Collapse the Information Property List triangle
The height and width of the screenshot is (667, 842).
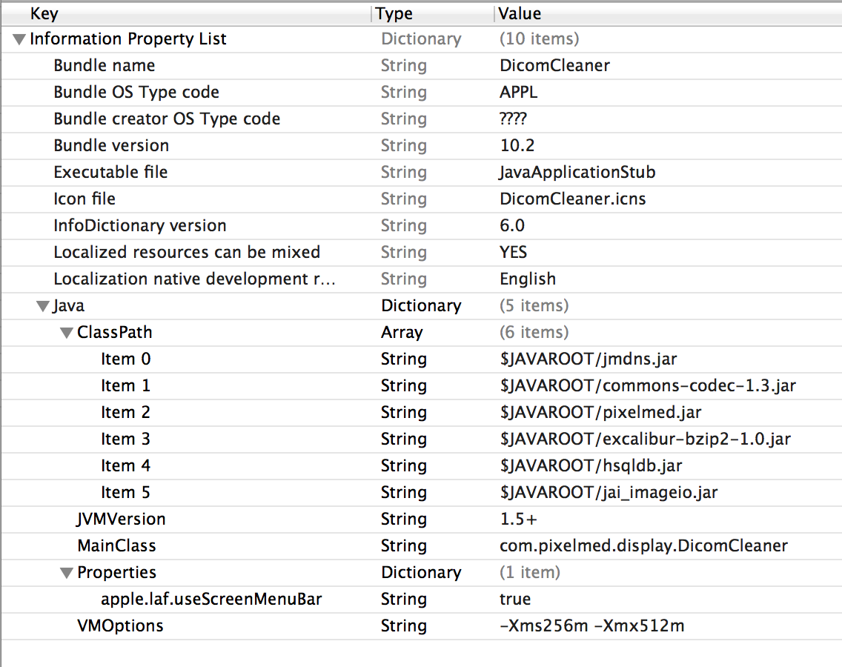point(19,39)
